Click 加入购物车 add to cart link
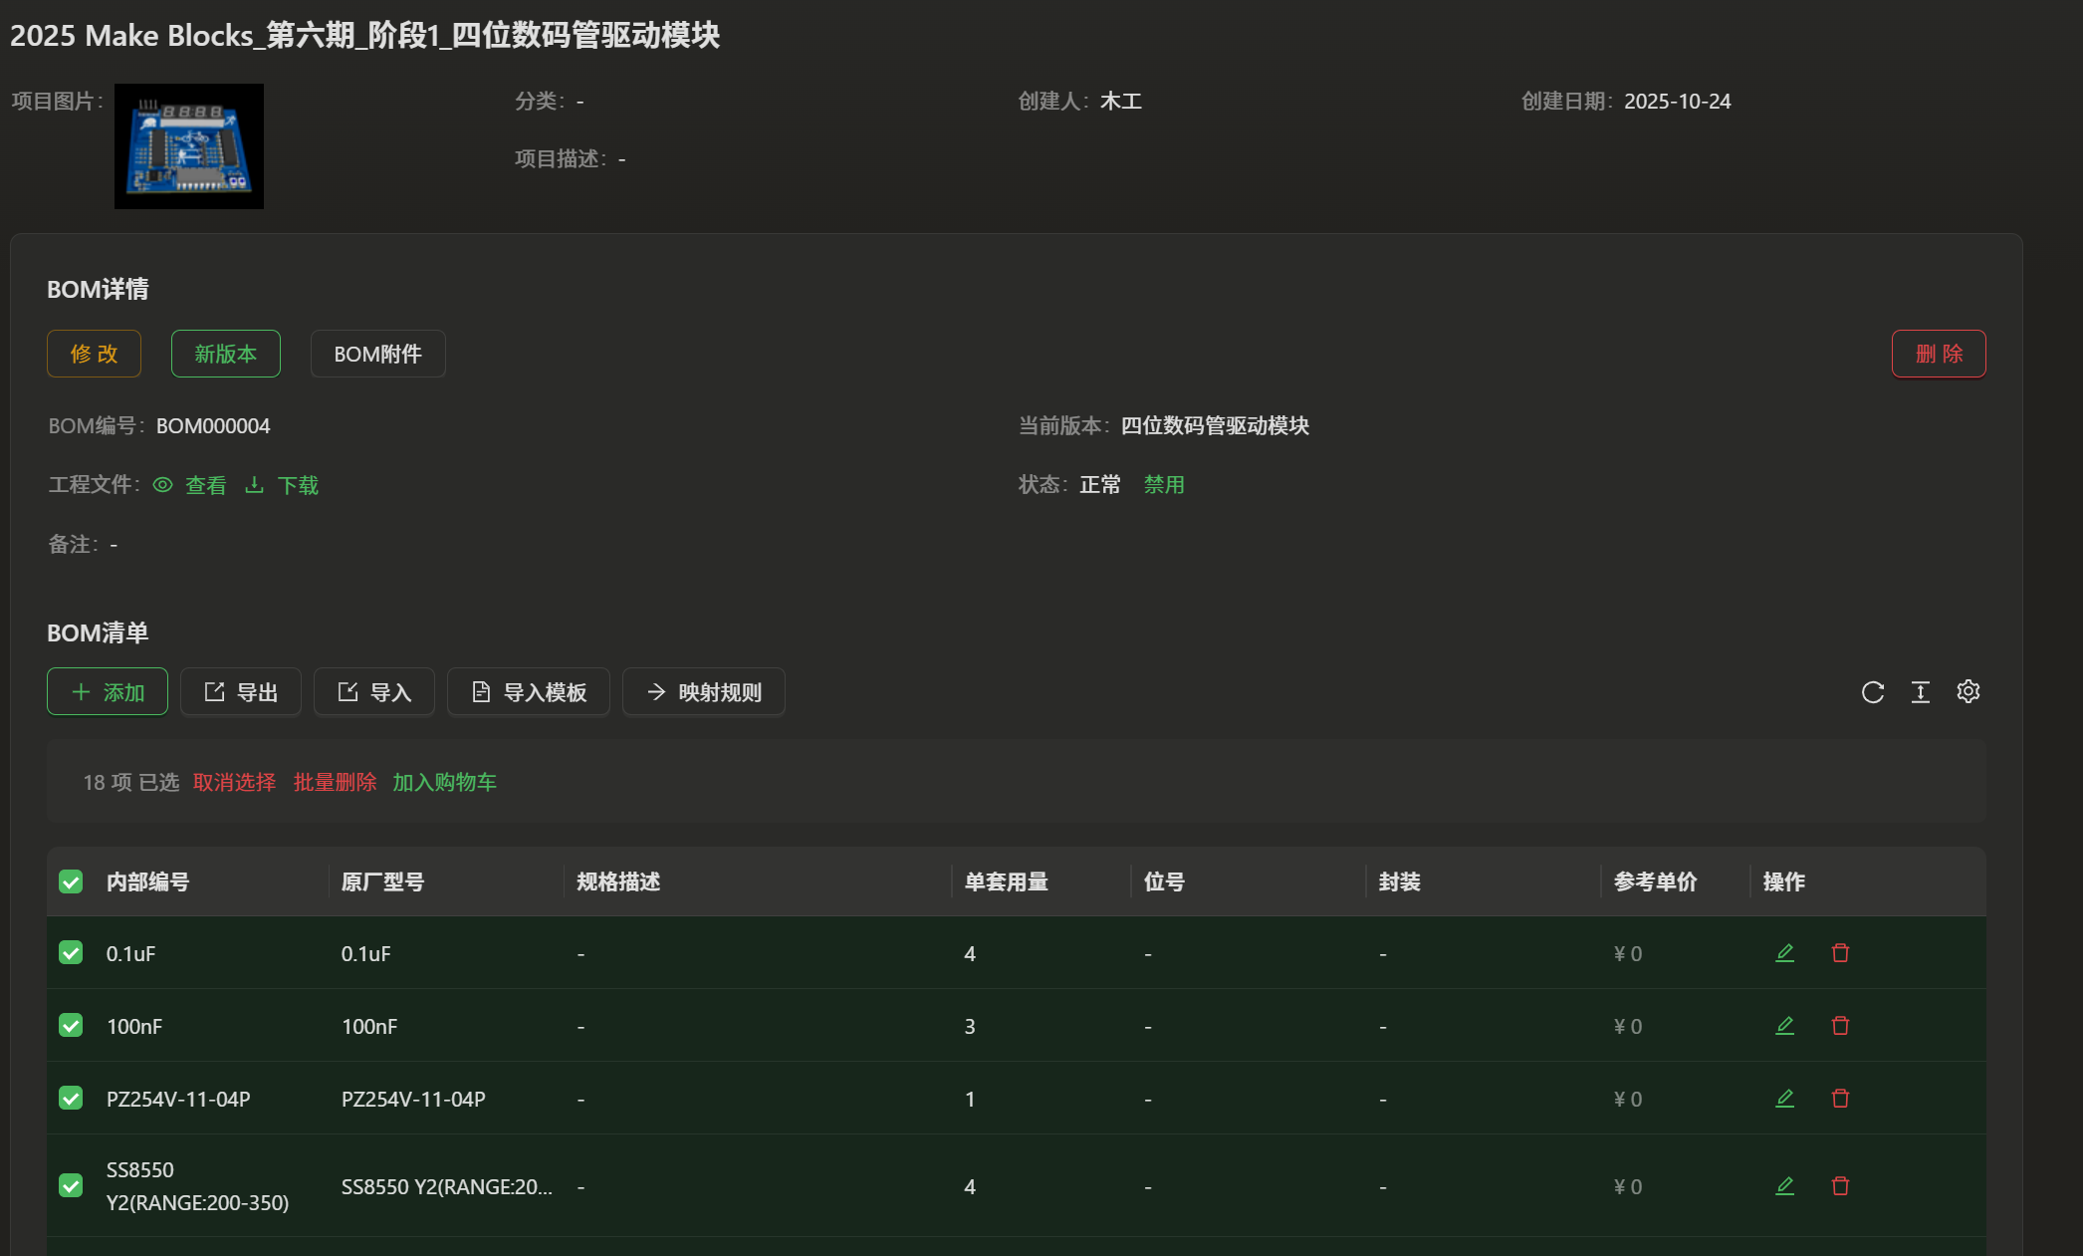Viewport: 2083px width, 1256px height. pyautogui.click(x=444, y=782)
